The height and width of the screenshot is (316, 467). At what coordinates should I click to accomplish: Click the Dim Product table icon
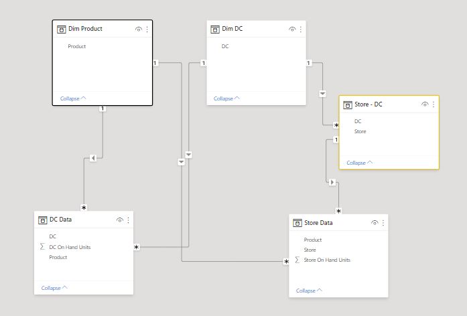[x=62, y=29]
